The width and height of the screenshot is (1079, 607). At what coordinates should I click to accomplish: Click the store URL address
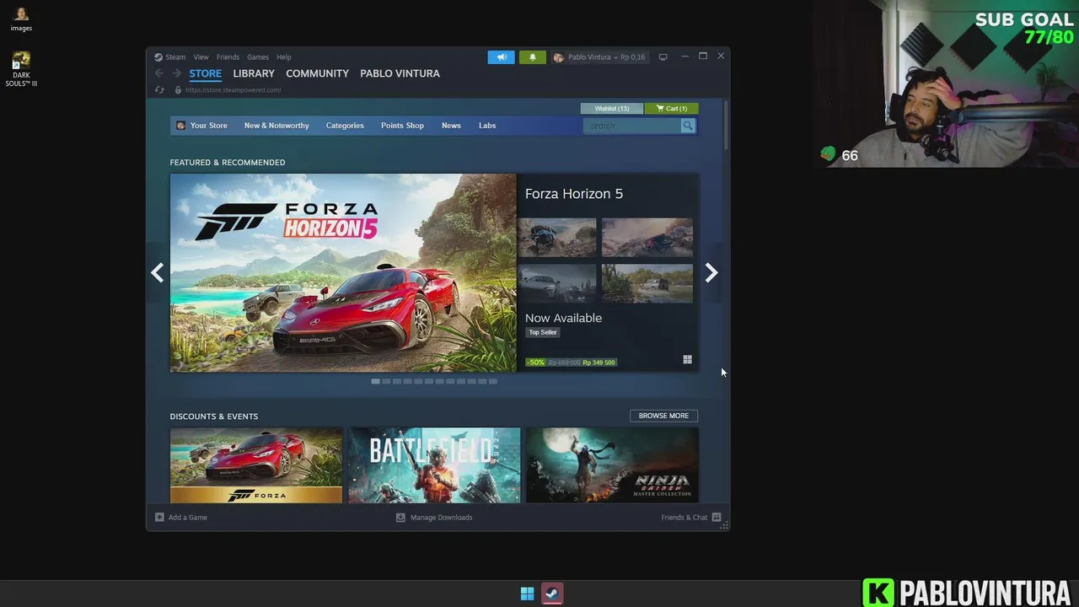click(234, 90)
